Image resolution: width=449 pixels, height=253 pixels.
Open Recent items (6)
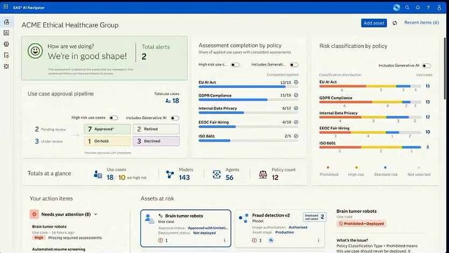[x=421, y=22]
